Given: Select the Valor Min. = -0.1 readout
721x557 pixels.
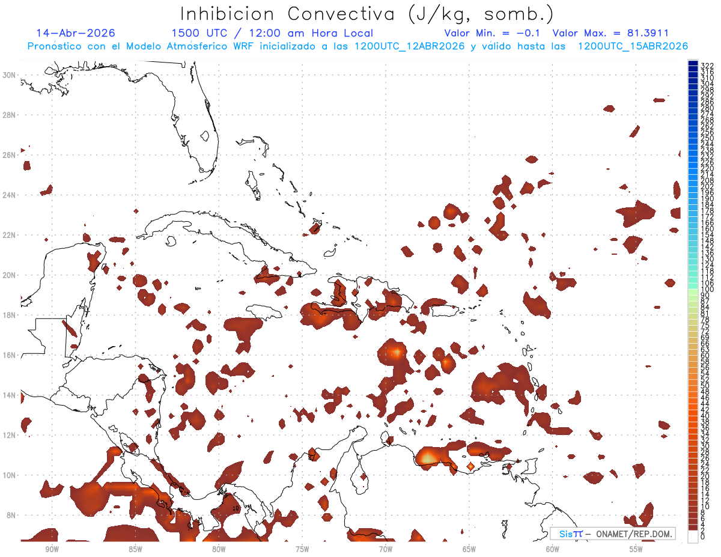Looking at the screenshot, I should (494, 33).
